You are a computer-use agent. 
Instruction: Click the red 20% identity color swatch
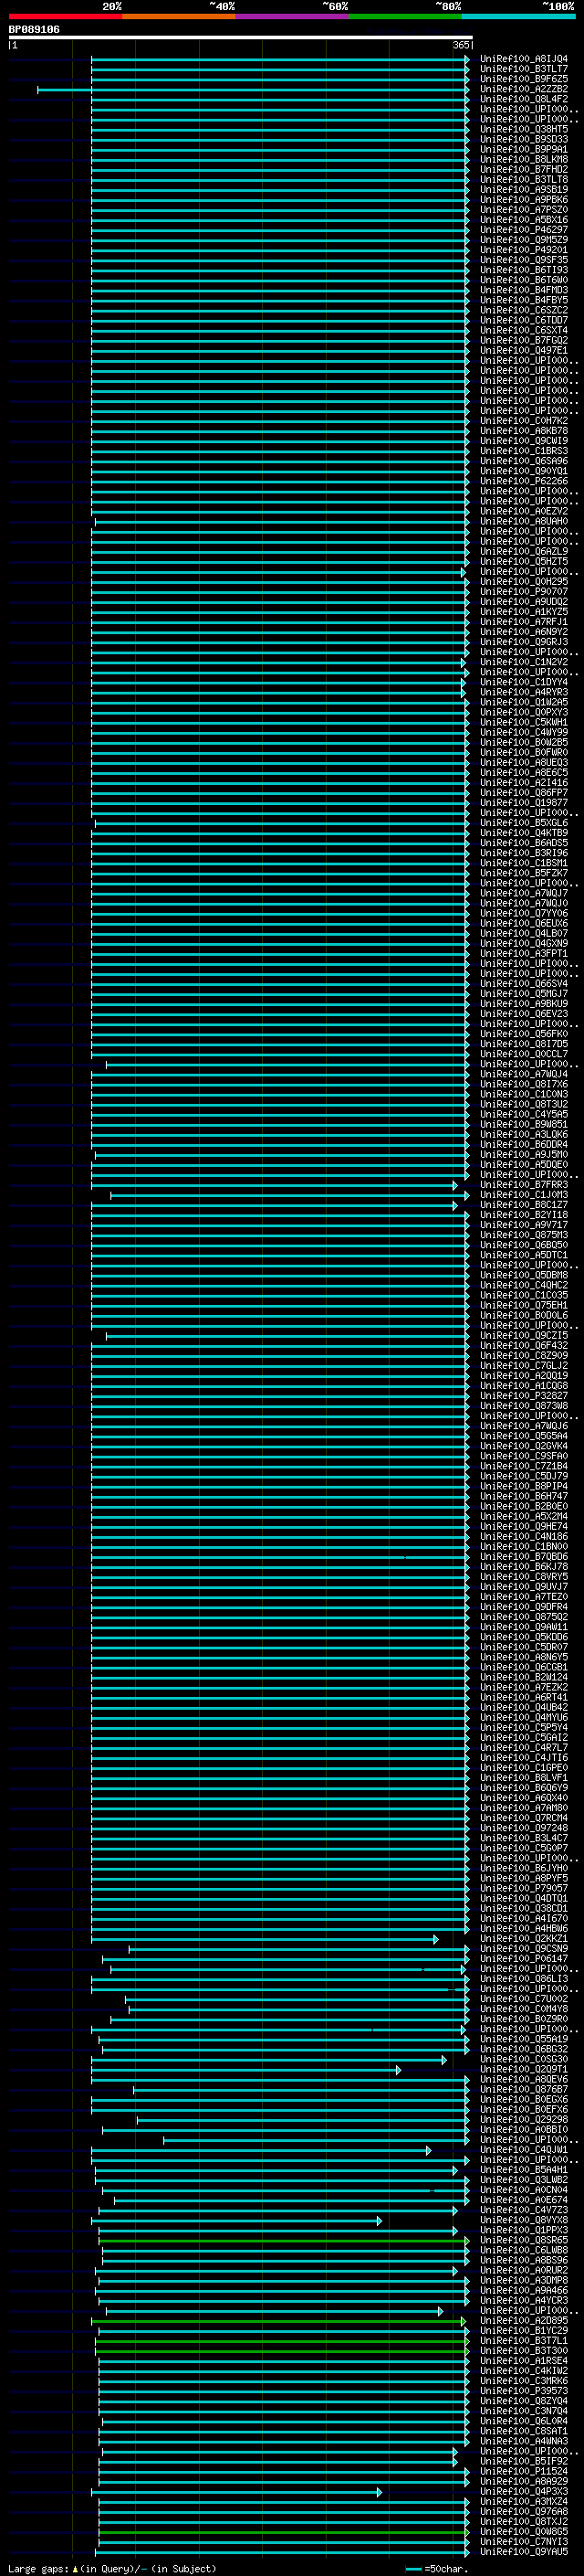click(x=65, y=16)
